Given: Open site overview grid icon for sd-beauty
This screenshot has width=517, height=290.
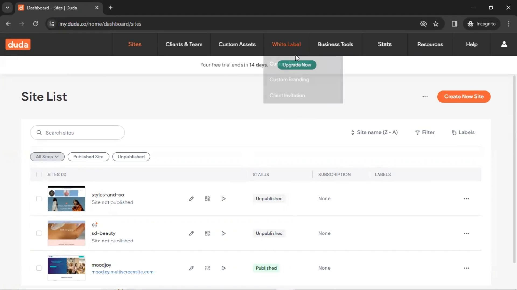Looking at the screenshot, I should click(207, 233).
